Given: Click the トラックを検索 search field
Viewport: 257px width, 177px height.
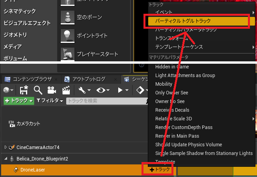Looking at the screenshot, I should tap(108, 101).
